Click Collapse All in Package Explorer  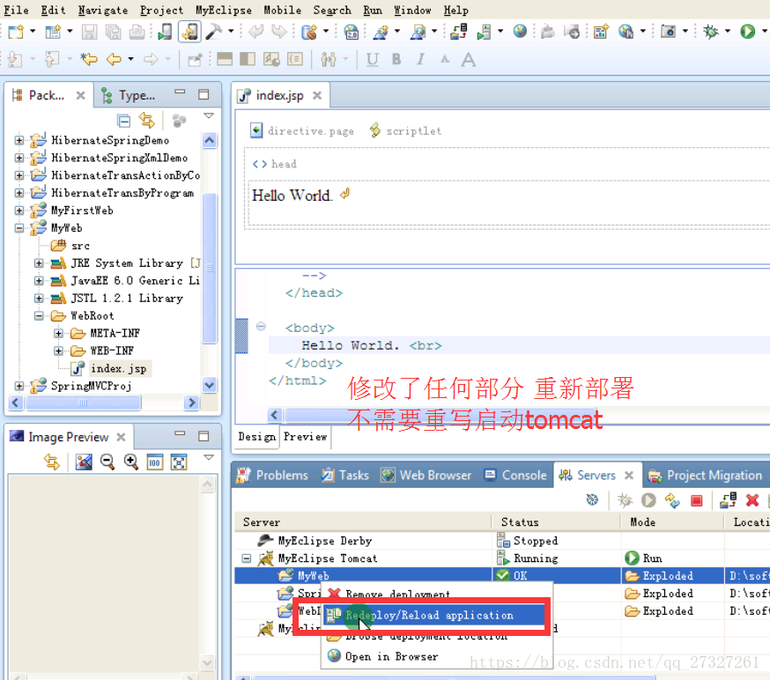[x=123, y=120]
